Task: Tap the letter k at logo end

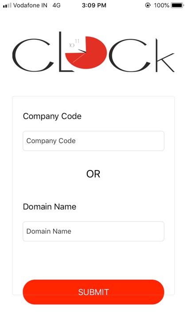Action: 165,55
